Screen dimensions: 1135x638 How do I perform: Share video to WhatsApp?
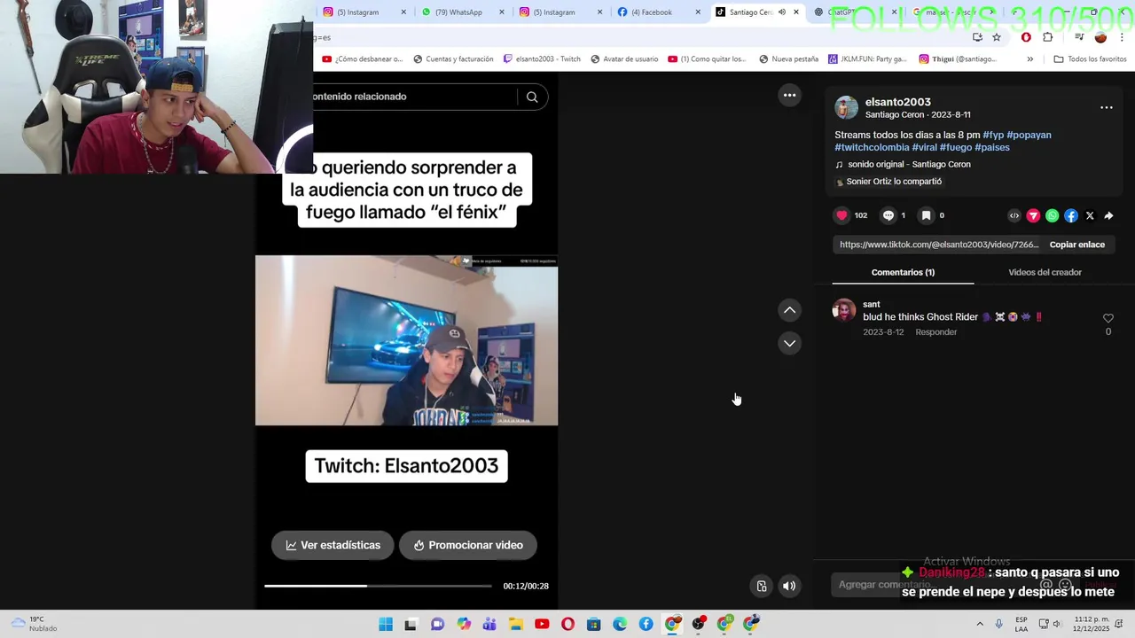[x=1053, y=215]
